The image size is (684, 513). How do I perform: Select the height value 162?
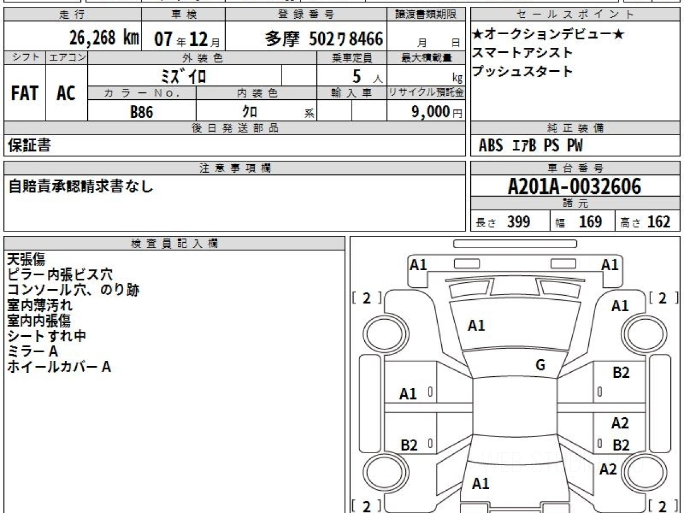[659, 222]
